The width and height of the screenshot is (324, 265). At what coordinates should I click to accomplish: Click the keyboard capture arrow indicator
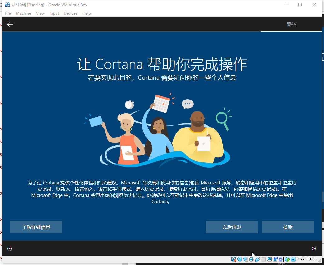tap(293, 259)
